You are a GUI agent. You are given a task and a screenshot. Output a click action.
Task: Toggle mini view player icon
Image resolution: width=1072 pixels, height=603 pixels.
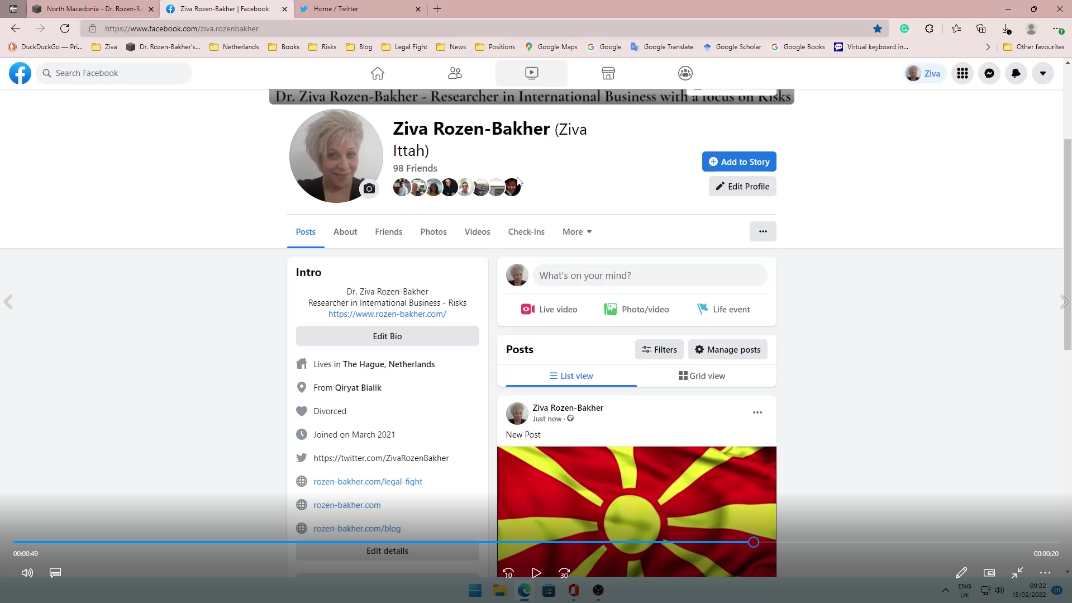(x=989, y=573)
